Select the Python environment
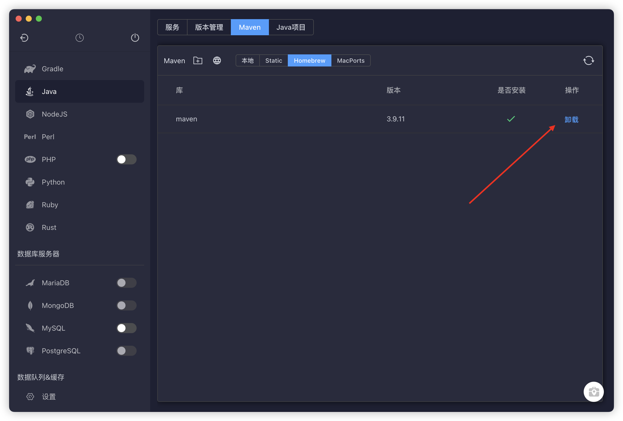Screen dimensions: 623x421 point(53,182)
